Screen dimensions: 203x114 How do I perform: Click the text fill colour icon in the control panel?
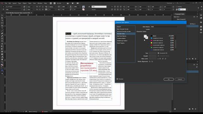83,7
